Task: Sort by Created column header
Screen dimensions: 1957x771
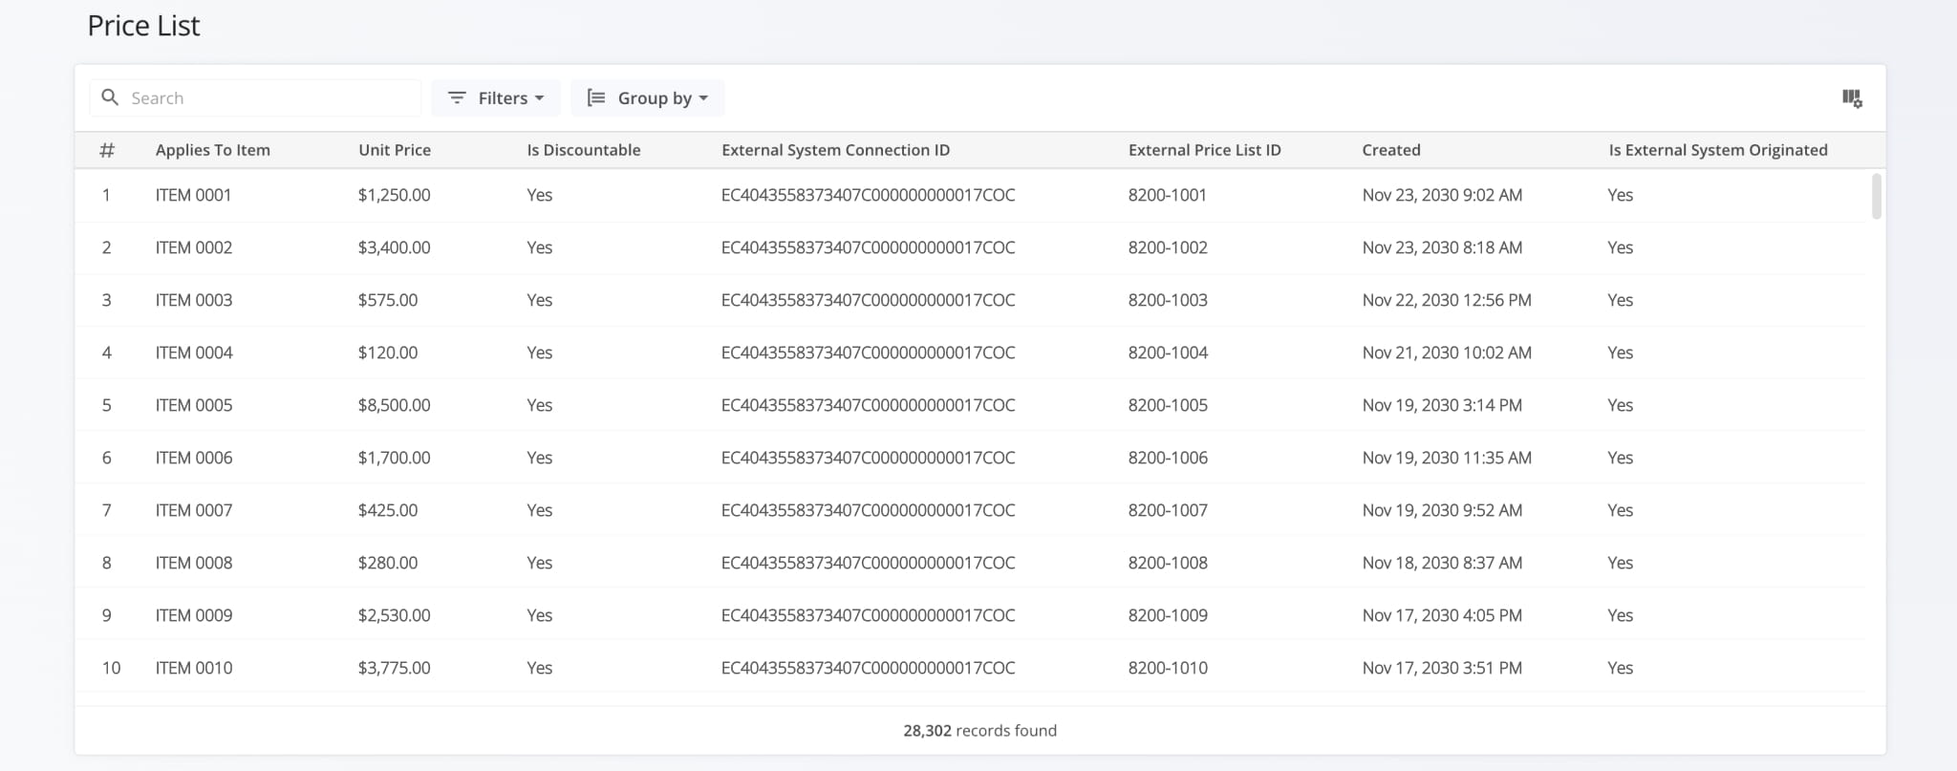Action: tap(1390, 150)
